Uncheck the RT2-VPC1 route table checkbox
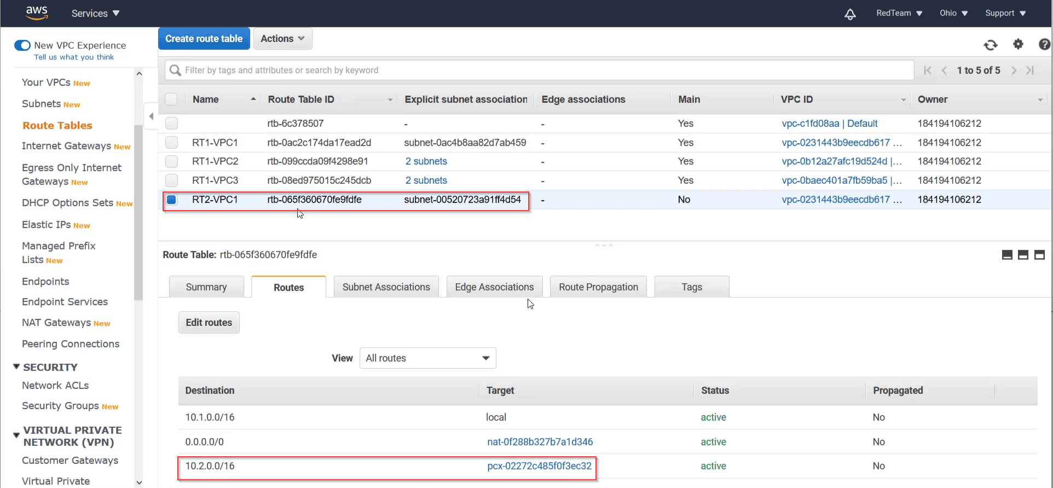This screenshot has height=488, width=1053. (x=172, y=200)
